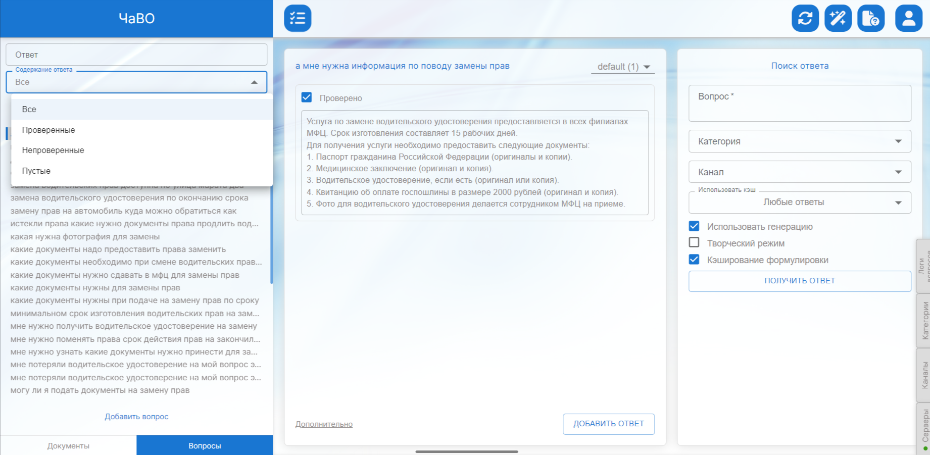The width and height of the screenshot is (930, 455).
Task: Click the magic wand generation icon
Action: pos(838,18)
